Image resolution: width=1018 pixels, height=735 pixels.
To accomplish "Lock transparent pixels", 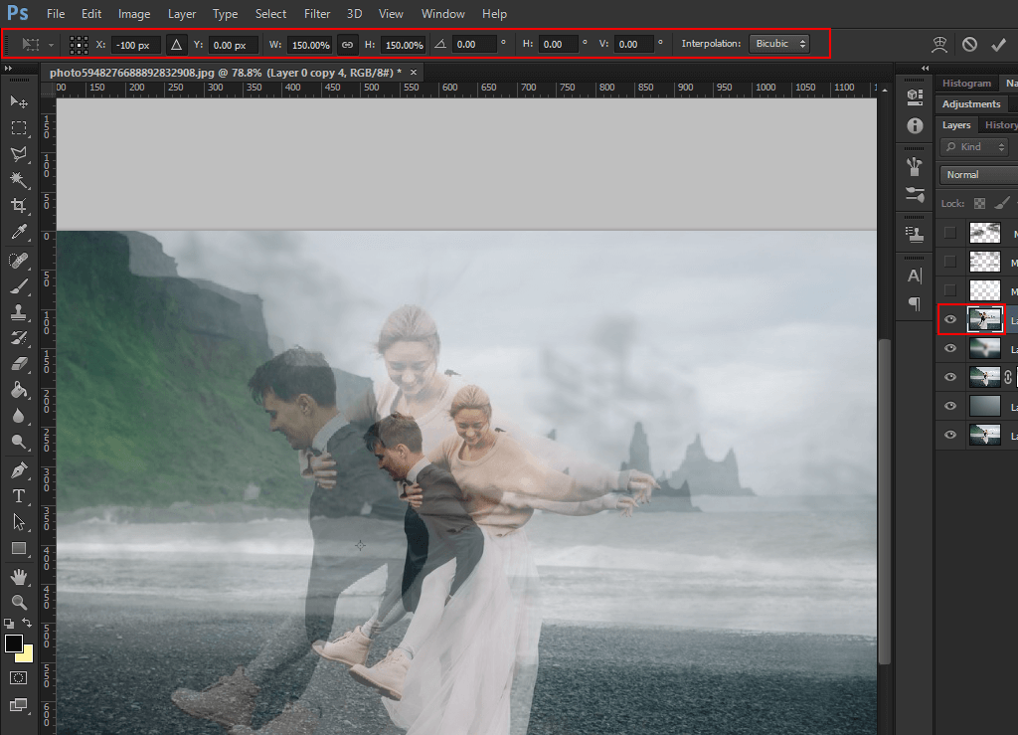I will (x=979, y=203).
